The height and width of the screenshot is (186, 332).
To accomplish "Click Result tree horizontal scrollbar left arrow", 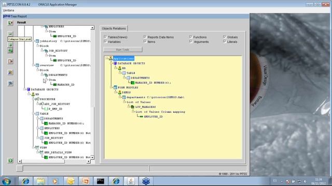I will (x=20, y=162).
